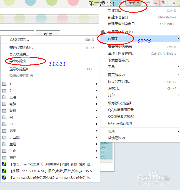
Task: Open the 英语 bookmark folder
Action: point(13,97)
